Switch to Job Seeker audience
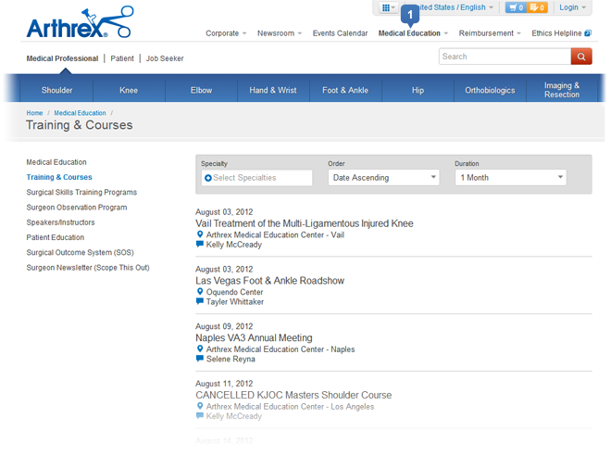Viewport: 611px width, 456px height. point(165,58)
